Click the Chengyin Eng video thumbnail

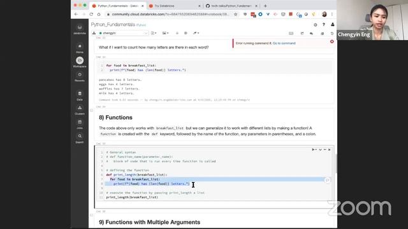(x=372, y=20)
